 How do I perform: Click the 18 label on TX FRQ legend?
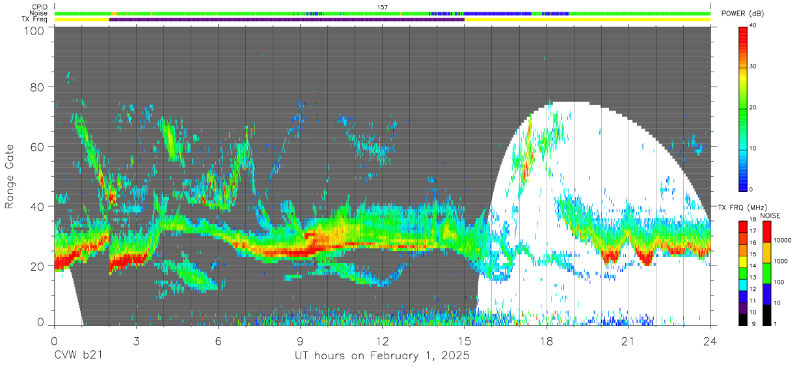click(753, 221)
